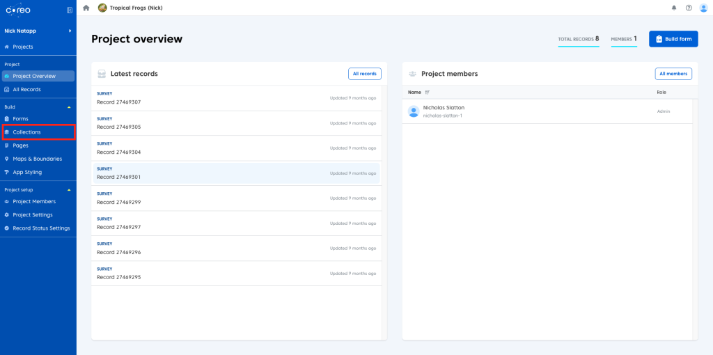Go to Maps & Boundaries
The image size is (713, 355).
37,159
